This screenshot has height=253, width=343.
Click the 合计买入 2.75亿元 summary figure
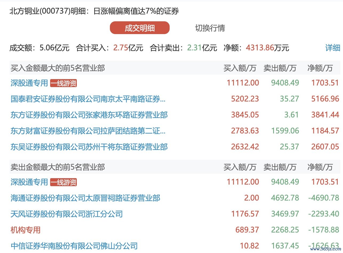tap(128, 48)
